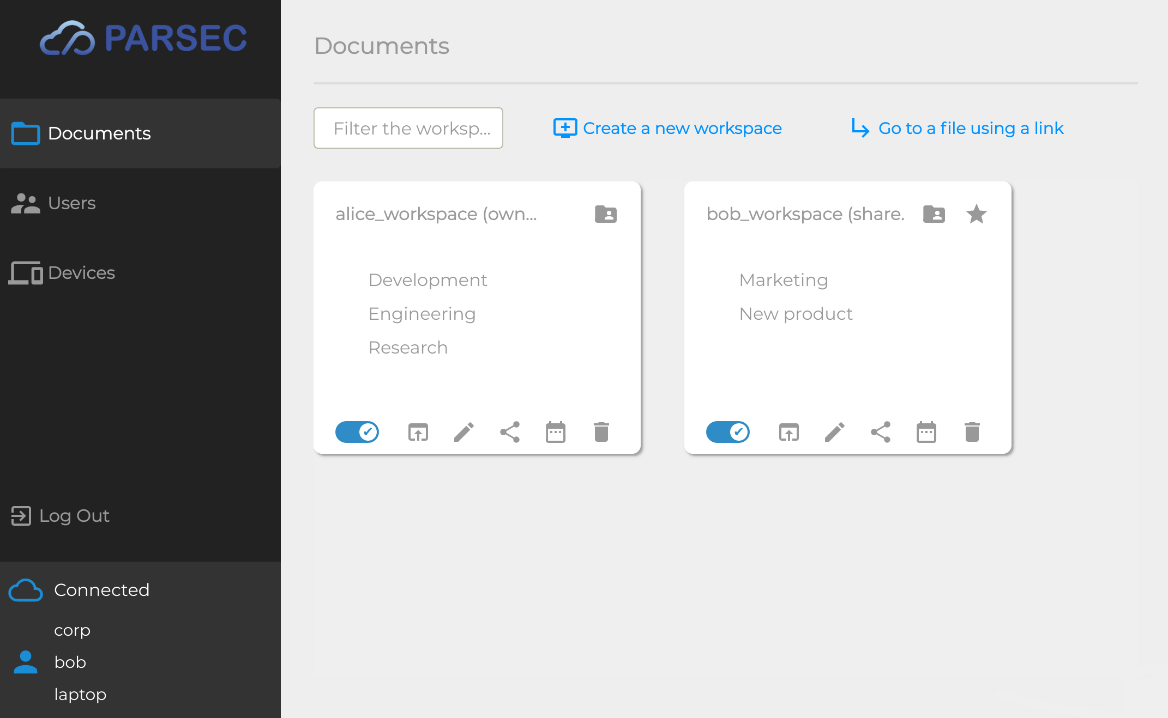
Task: Open the calendar history icon on bob_workspace
Action: click(926, 432)
